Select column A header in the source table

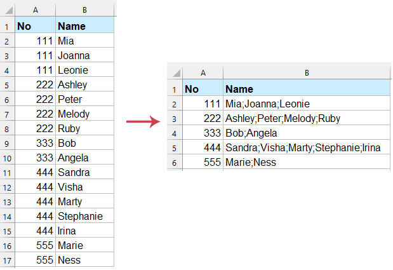36,9
